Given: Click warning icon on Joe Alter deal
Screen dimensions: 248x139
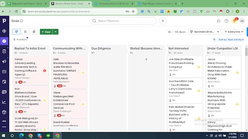Looking at the screenshot, I should coord(199,67).
